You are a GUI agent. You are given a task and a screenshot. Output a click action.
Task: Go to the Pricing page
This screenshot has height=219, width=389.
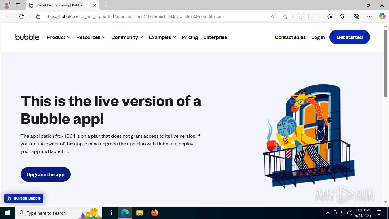pos(190,37)
